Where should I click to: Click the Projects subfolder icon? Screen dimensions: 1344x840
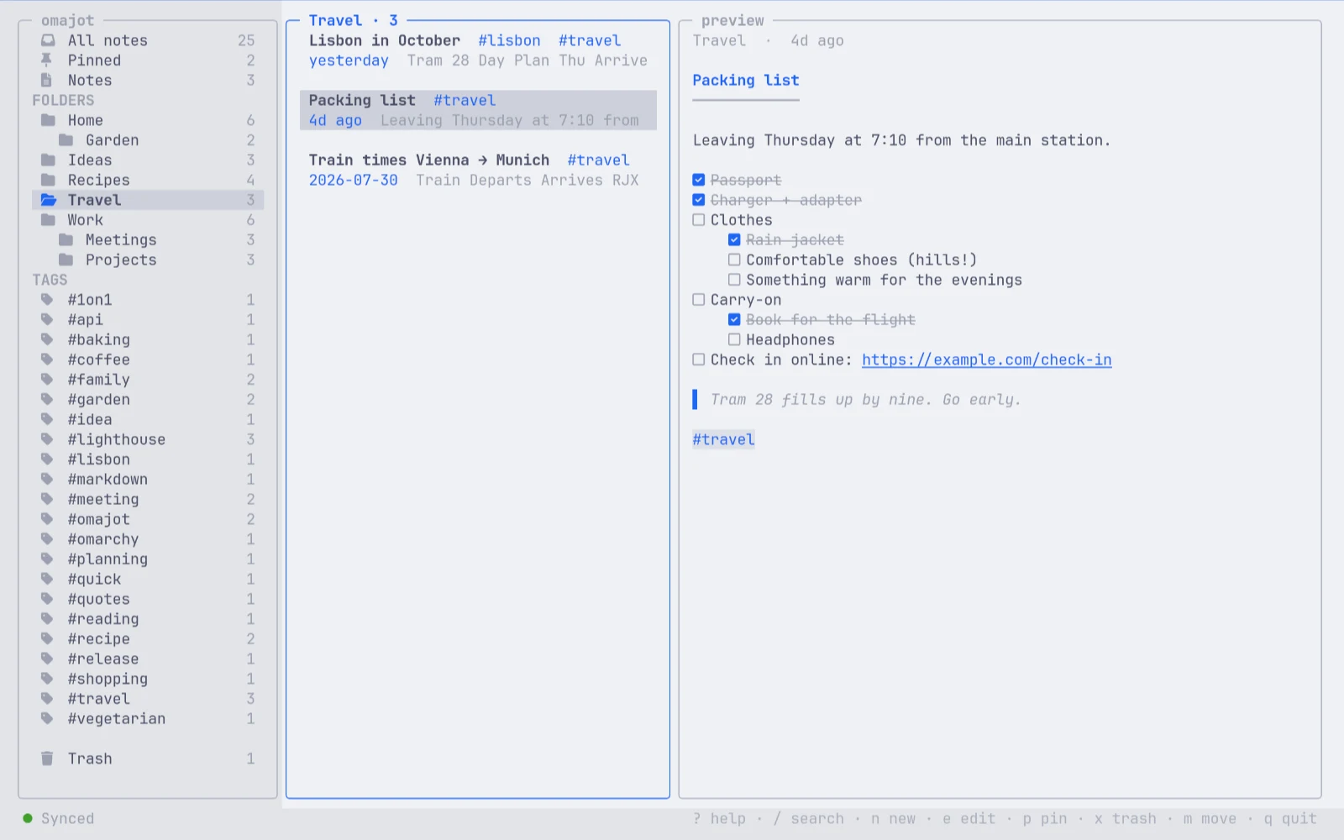(66, 260)
